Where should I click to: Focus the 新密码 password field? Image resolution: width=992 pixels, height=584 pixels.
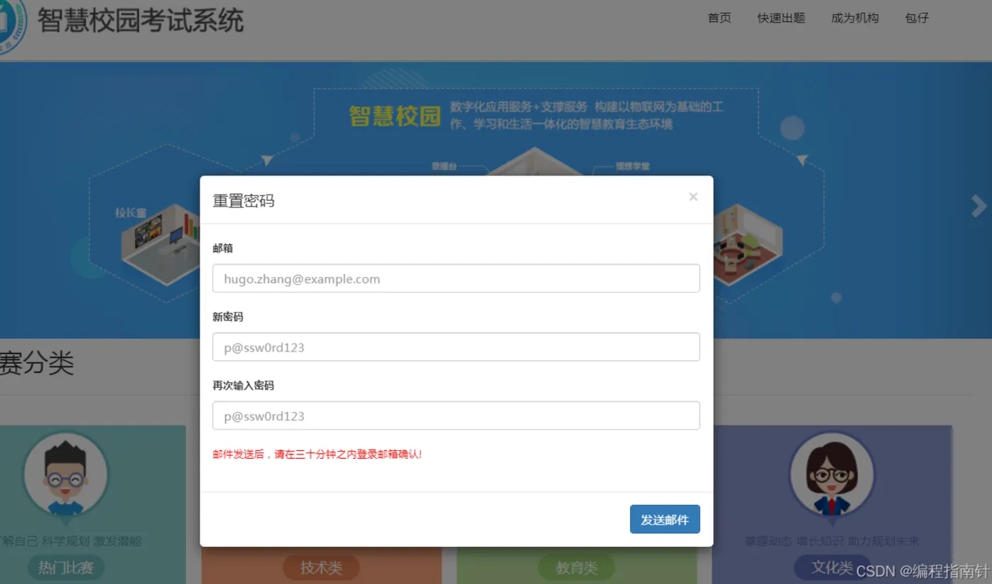456,347
